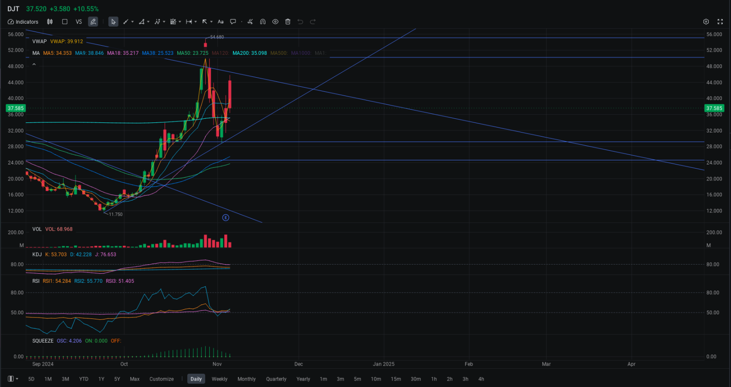Click the earnings E marker on chart
This screenshot has height=387, width=731.
tap(226, 217)
